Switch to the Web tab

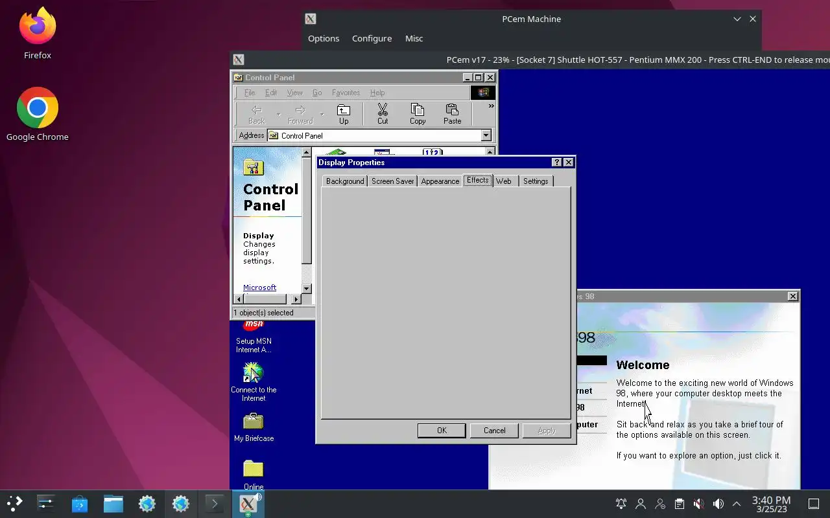tap(504, 181)
